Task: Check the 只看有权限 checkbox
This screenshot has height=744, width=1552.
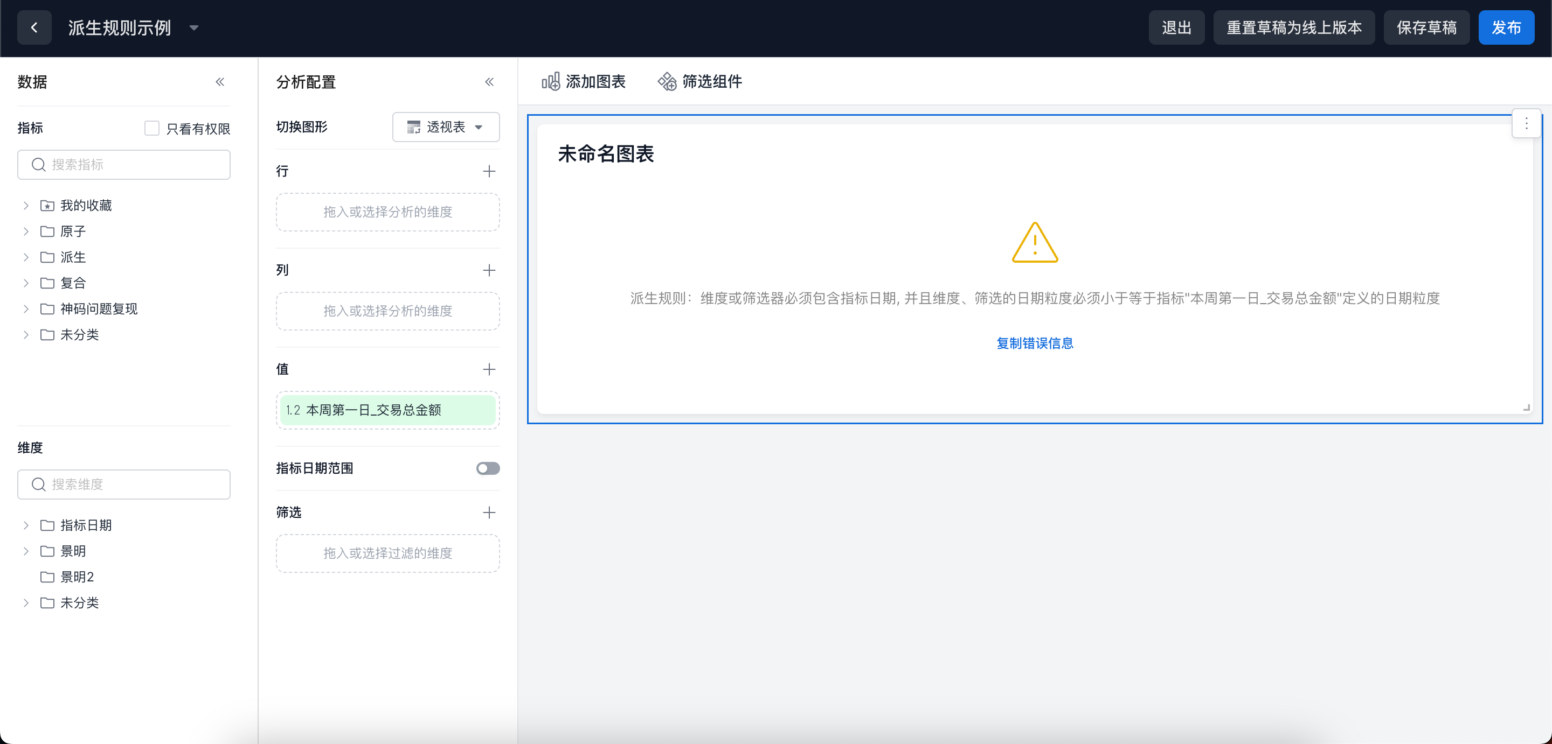Action: coord(152,128)
